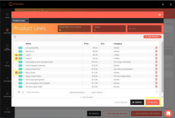Open chat support bubble
The image size is (175, 118).
coord(168,113)
